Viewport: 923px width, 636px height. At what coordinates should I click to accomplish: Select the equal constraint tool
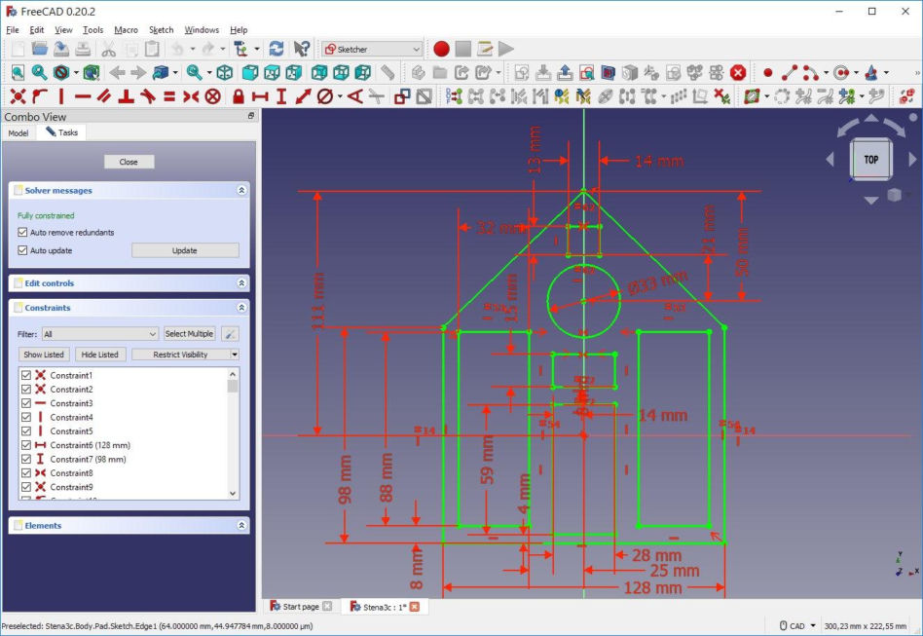tap(169, 96)
